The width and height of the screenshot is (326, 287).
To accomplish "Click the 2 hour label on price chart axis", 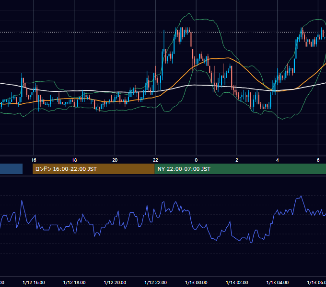I will (x=237, y=160).
